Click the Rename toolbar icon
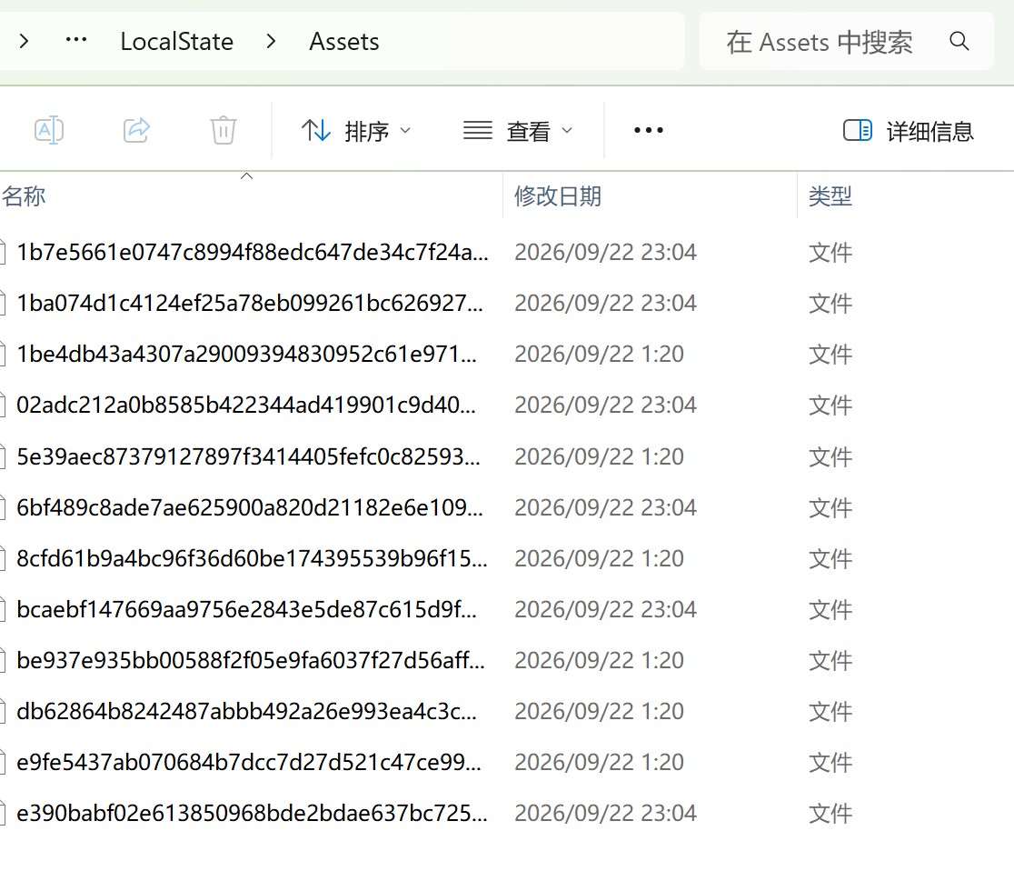The width and height of the screenshot is (1014, 871). 48,130
